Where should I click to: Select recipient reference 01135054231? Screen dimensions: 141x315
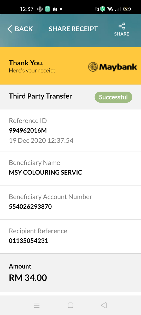click(x=28, y=241)
